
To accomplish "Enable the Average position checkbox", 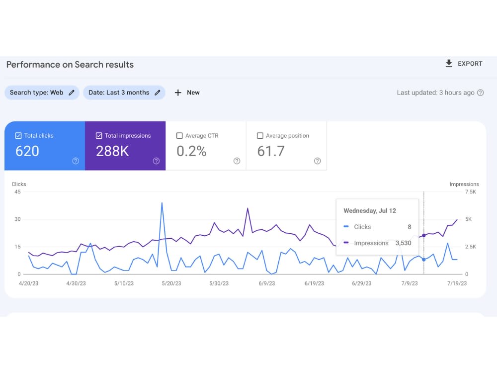I will click(260, 136).
